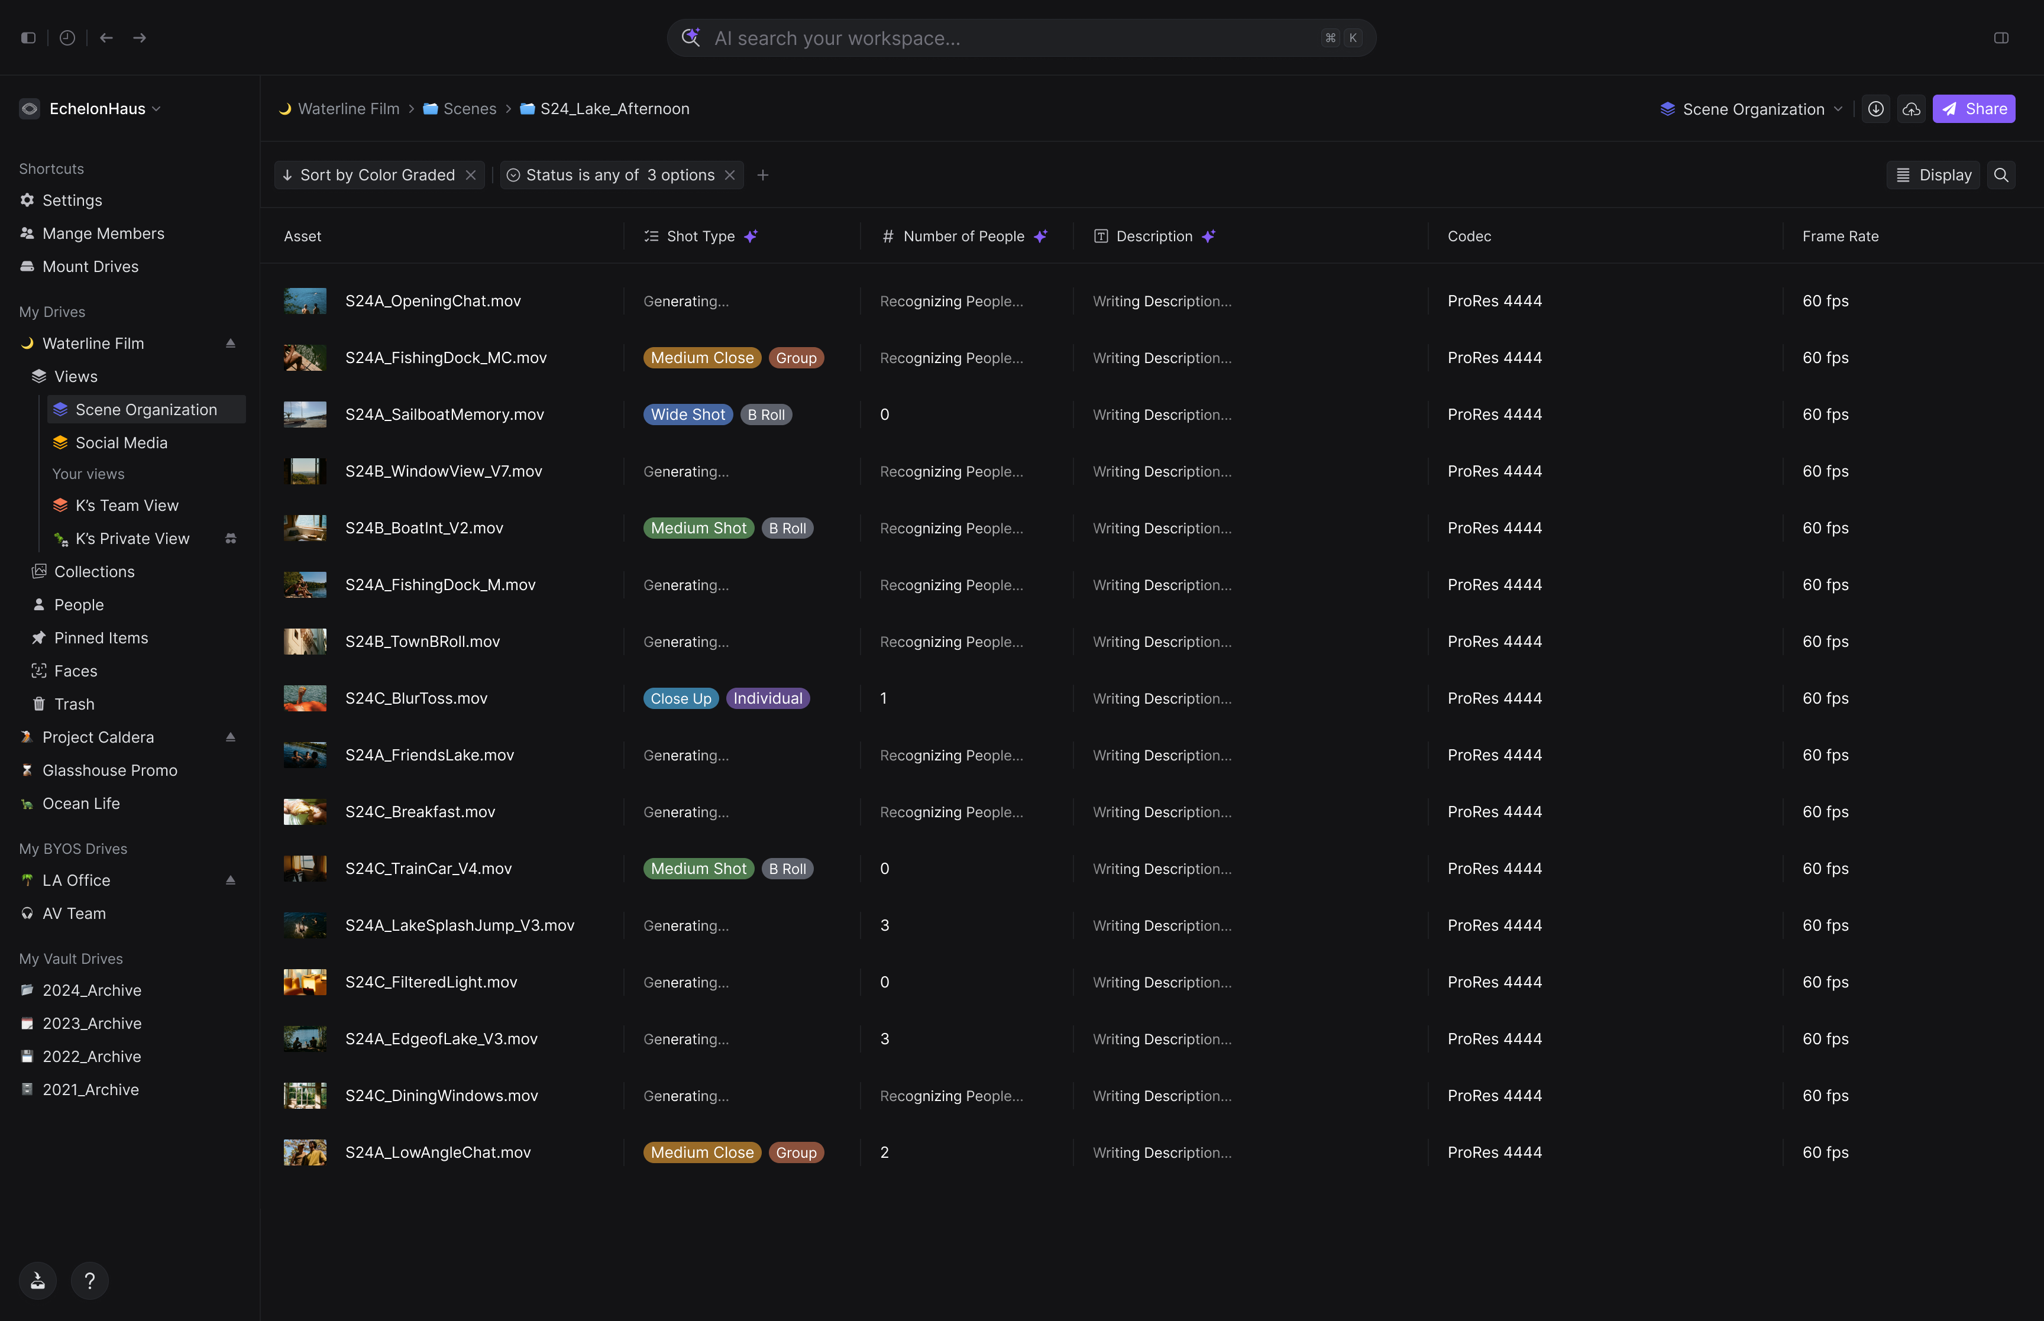Open Collections in the sidebar
The width and height of the screenshot is (2044, 1321).
coord(95,571)
